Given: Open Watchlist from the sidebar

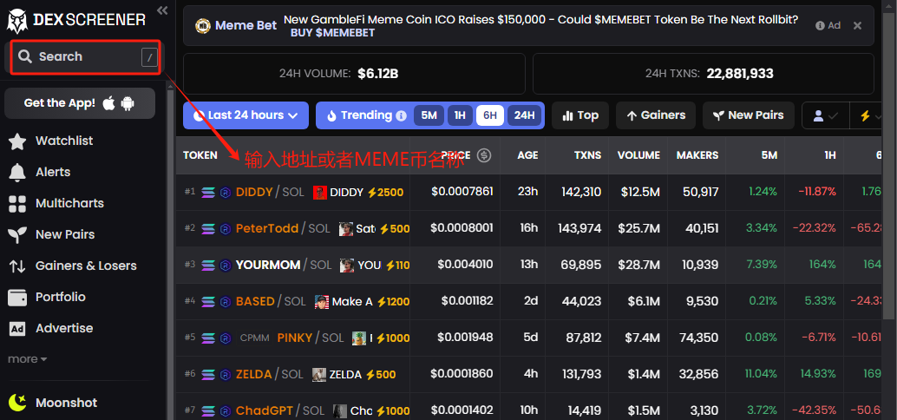Looking at the screenshot, I should (64, 141).
